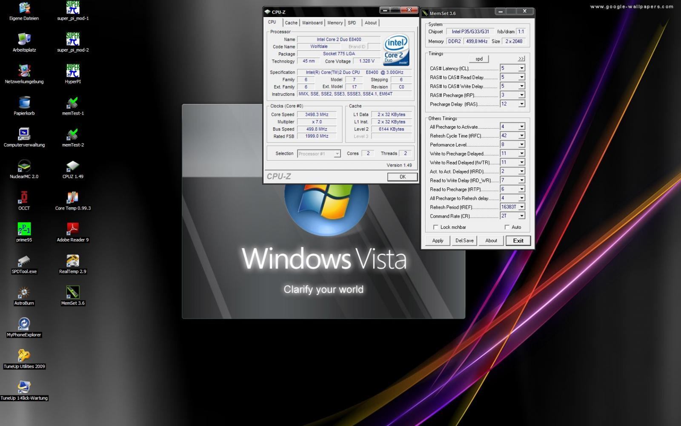Click the >> expand button in MemSet
The height and width of the screenshot is (426, 681).
[x=521, y=59]
